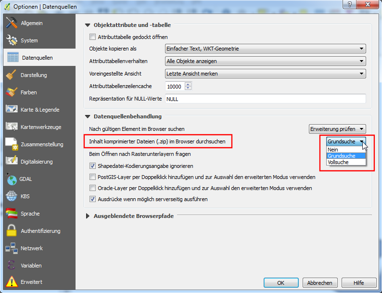The height and width of the screenshot is (293, 382).
Task: Click the Nach gültigen Element im Browser suchen label
Action: (137, 129)
